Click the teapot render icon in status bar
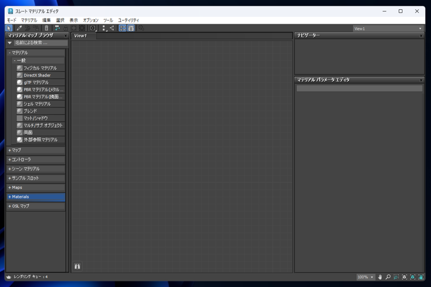The image size is (431, 287). coord(9,277)
